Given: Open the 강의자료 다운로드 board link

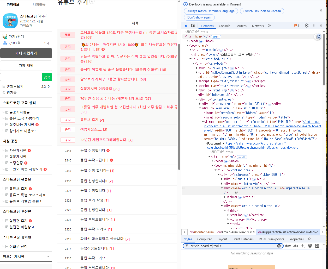Looking at the screenshot, I should (23, 131).
